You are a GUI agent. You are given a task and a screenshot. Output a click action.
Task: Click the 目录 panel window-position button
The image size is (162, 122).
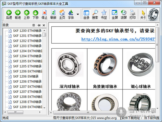click(x=33, y=25)
